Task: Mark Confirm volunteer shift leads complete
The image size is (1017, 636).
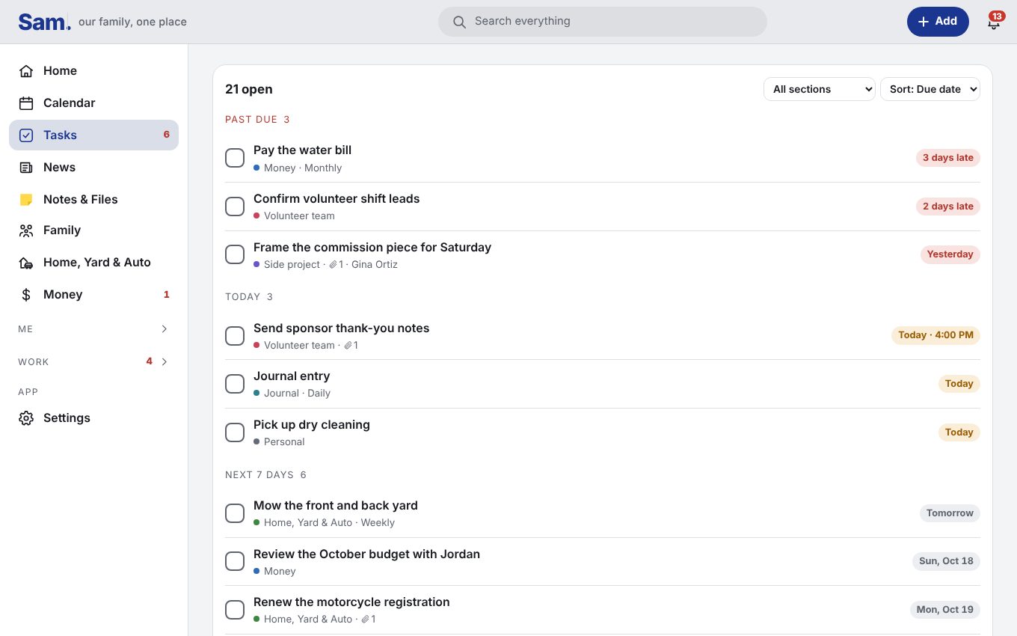Action: click(235, 207)
